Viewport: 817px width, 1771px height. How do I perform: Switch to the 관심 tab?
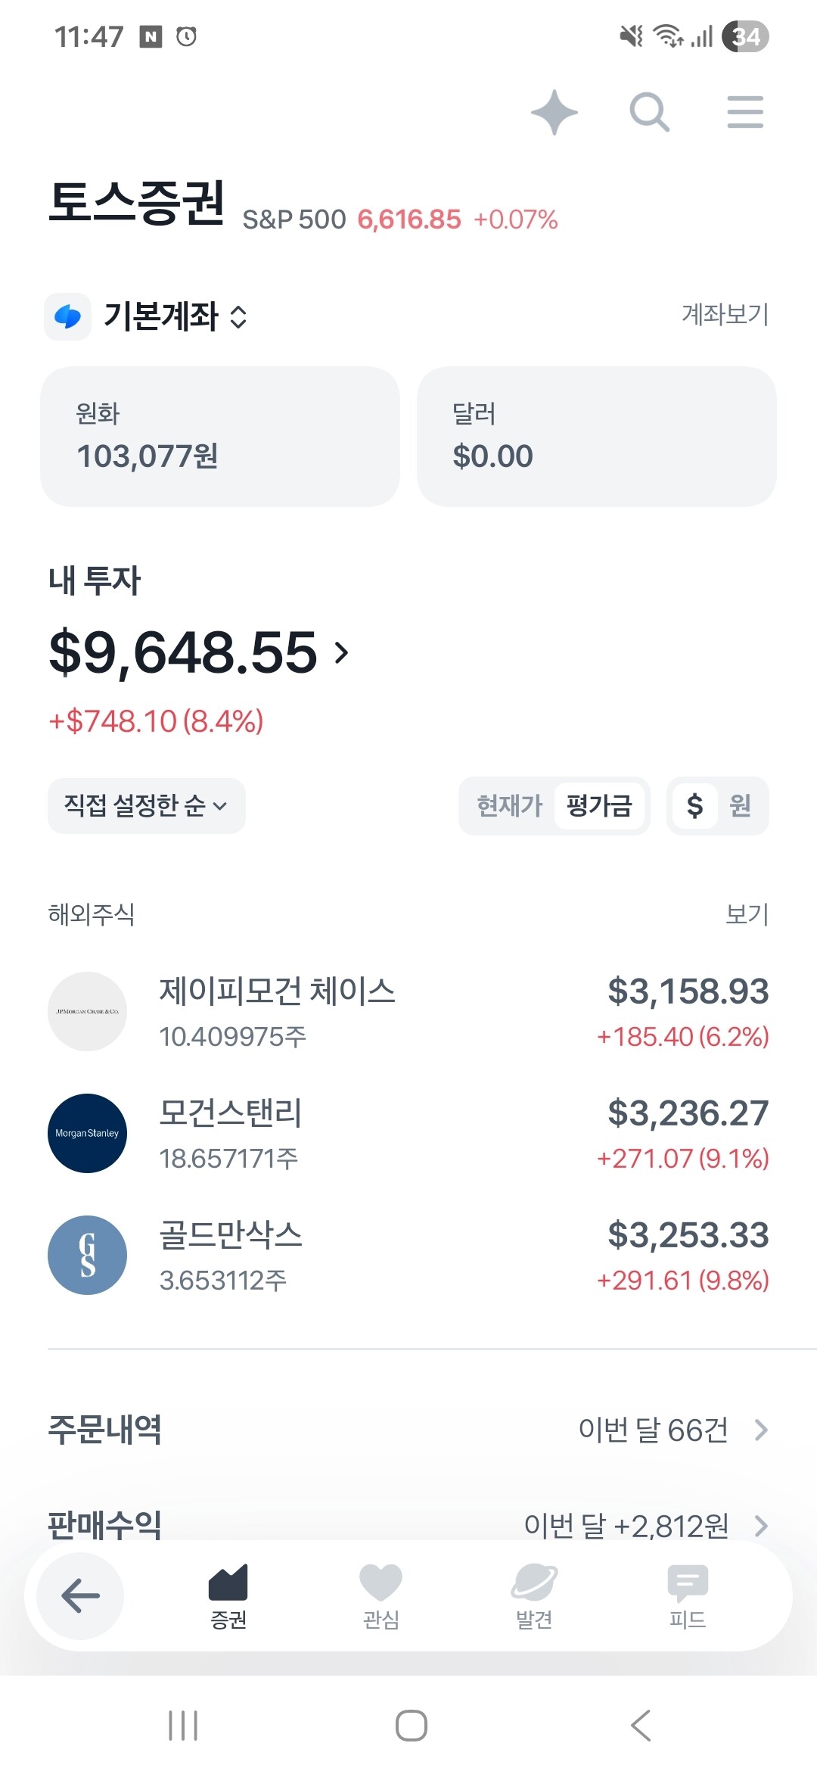tap(381, 1595)
